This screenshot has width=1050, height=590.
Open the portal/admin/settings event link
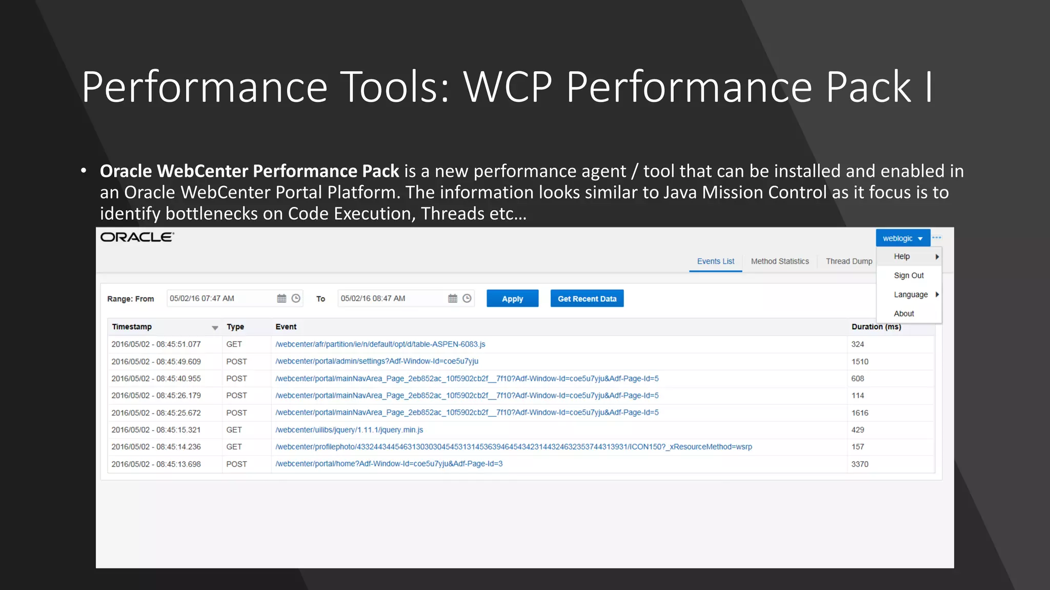[377, 361]
